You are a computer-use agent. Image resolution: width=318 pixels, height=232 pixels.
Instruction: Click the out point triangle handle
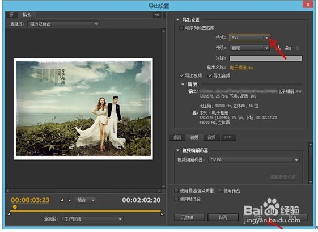tap(162, 214)
